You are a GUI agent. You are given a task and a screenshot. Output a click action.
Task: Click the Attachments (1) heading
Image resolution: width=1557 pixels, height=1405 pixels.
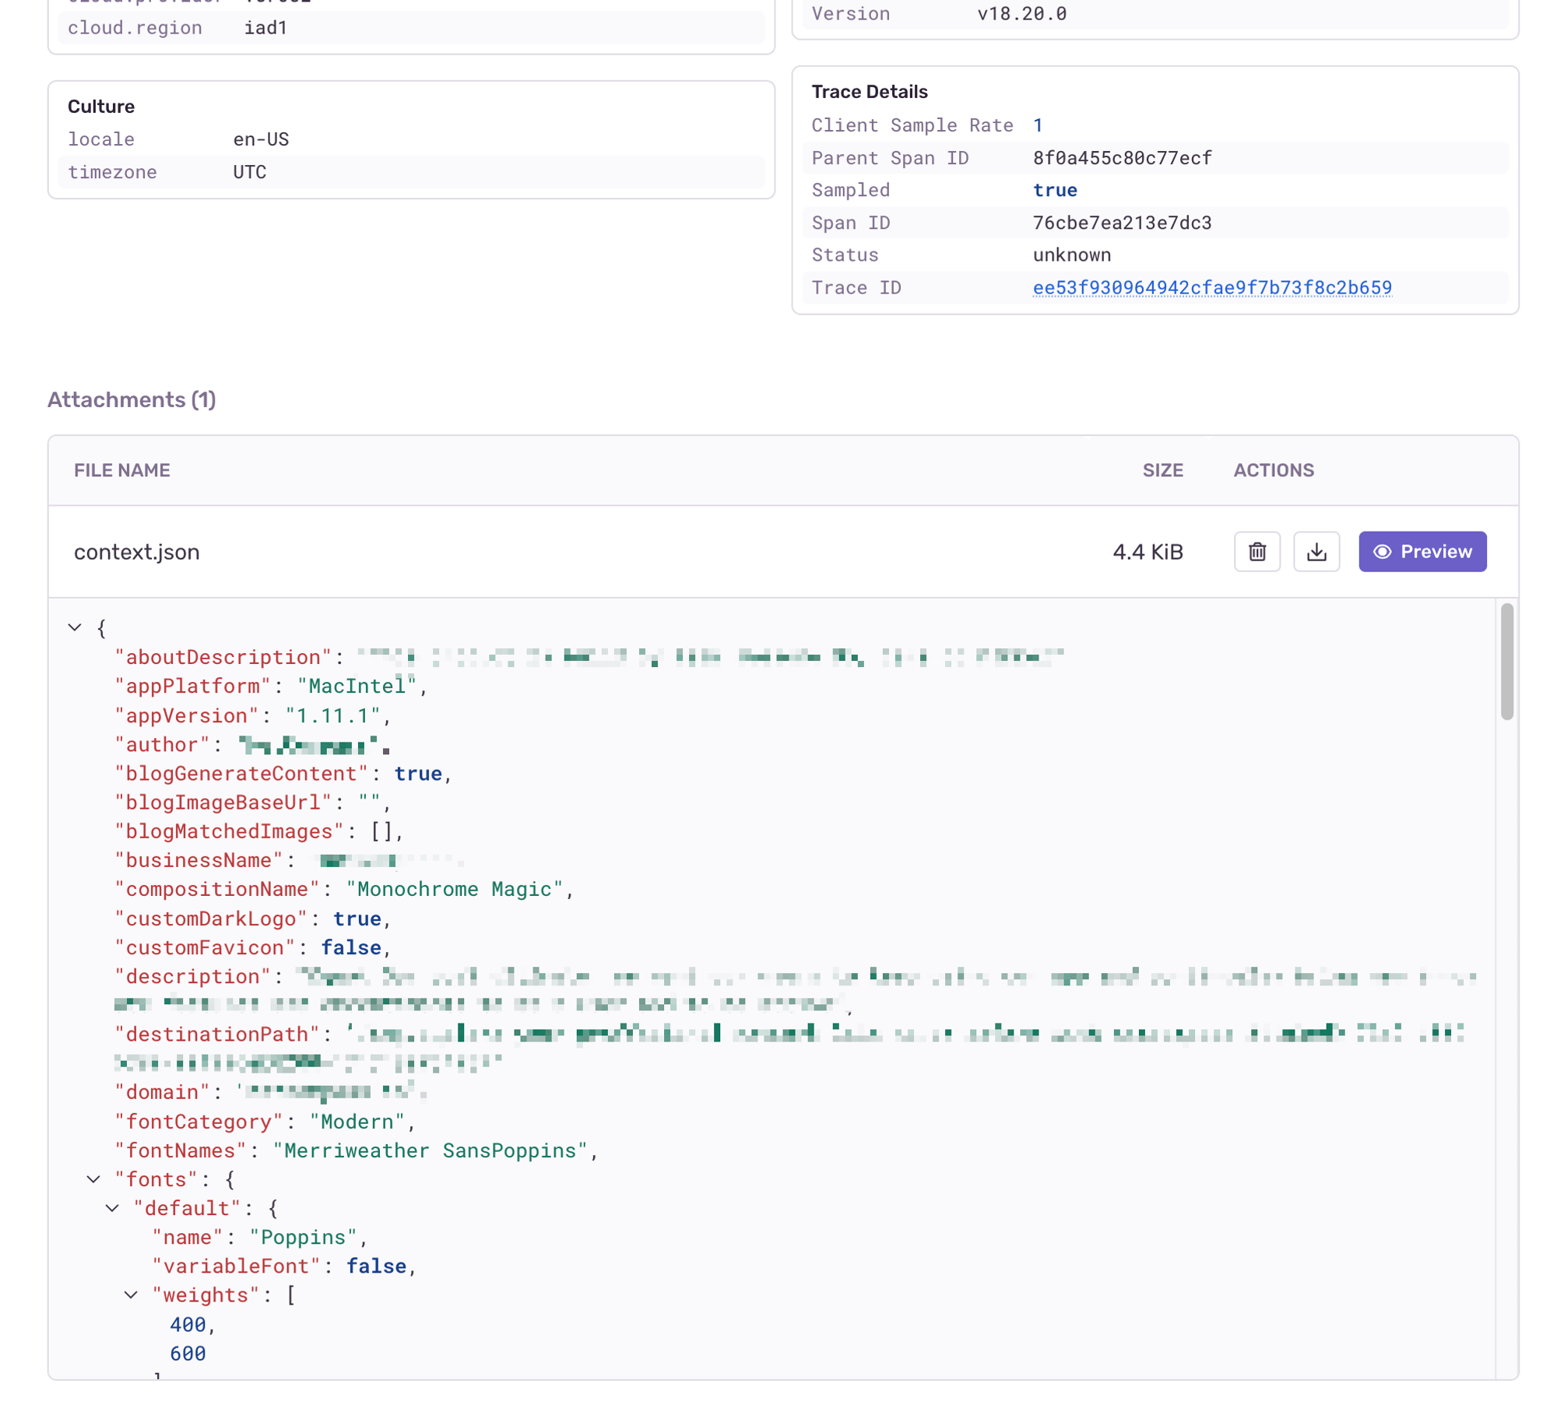pos(132,400)
